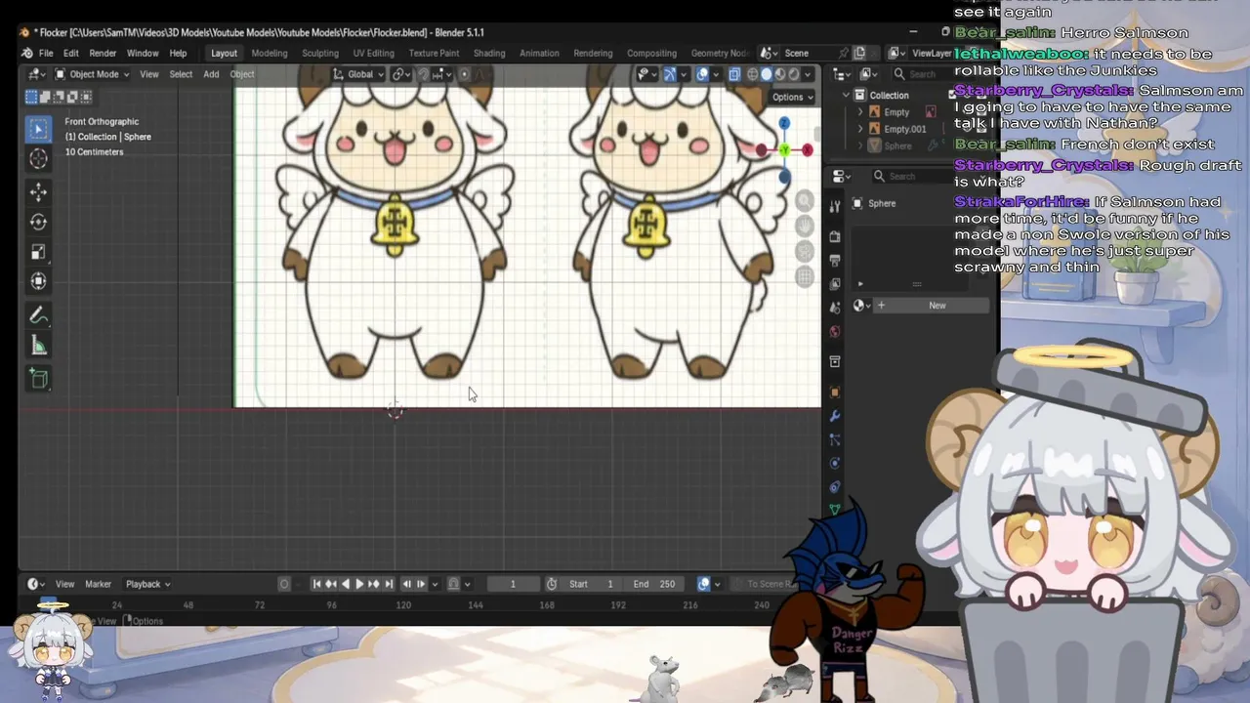Image resolution: width=1250 pixels, height=703 pixels.
Task: Collapse the Collection in the outliner
Action: pyautogui.click(x=846, y=95)
